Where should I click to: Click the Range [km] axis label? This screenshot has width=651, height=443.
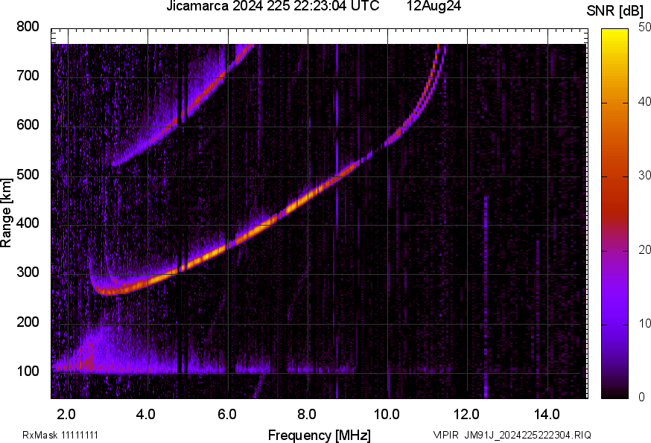point(6,213)
